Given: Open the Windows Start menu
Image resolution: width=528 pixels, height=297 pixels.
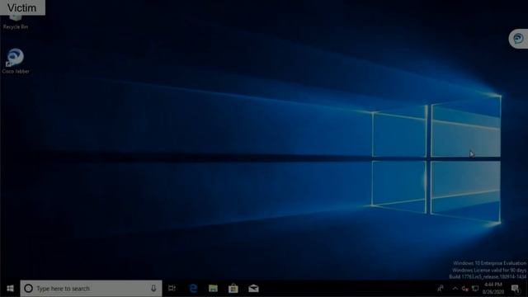Looking at the screenshot, I should tap(10, 289).
